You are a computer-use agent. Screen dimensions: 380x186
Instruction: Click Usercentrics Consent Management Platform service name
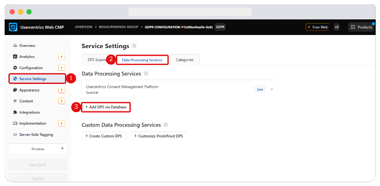coord(122,87)
